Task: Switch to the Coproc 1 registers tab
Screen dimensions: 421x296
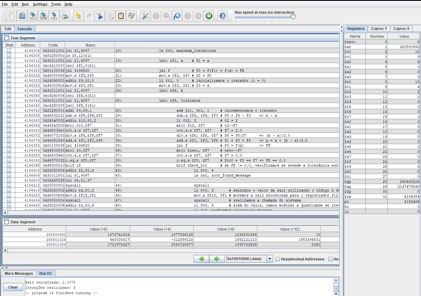Action: (379, 29)
